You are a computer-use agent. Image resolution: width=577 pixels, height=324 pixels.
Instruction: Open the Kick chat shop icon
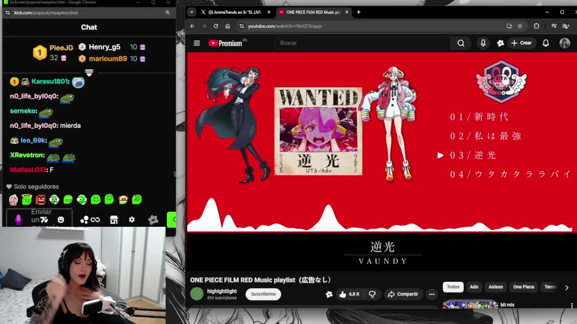114,220
